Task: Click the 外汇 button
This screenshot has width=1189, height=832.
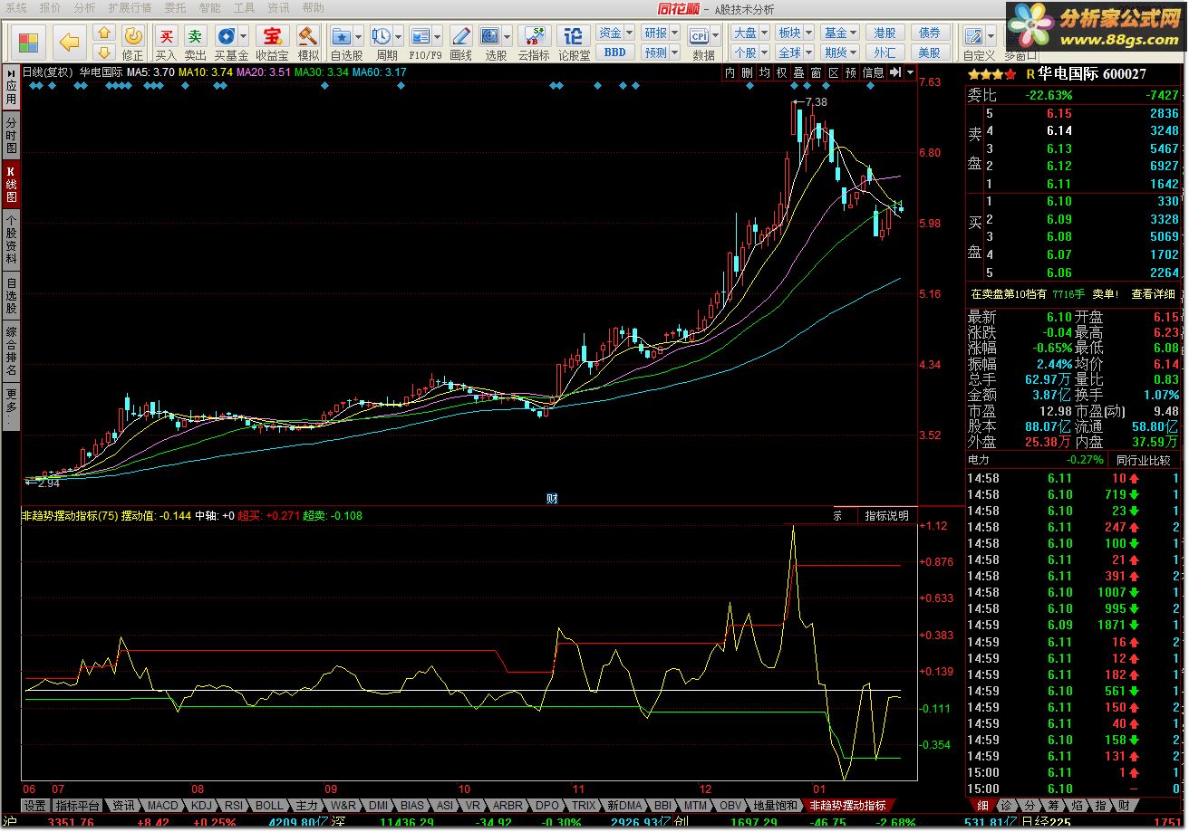Action: [884, 53]
